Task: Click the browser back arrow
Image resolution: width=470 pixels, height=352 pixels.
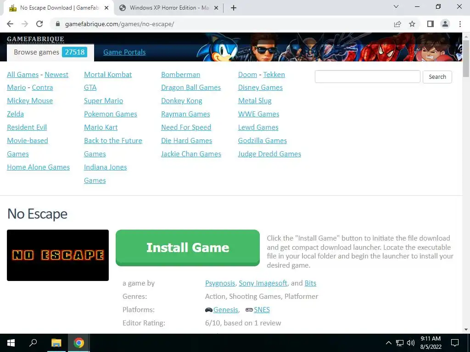Action: (10, 24)
